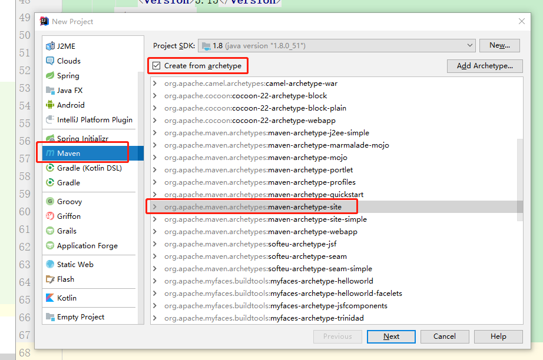543x360 pixels.
Task: Click Add Archetype... button
Action: click(x=485, y=66)
